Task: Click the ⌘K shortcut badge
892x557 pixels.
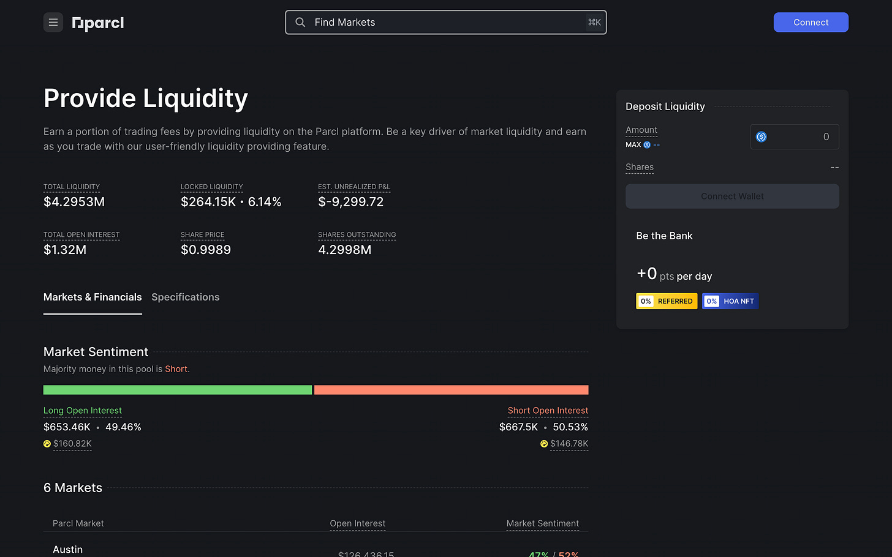Action: pos(594,23)
